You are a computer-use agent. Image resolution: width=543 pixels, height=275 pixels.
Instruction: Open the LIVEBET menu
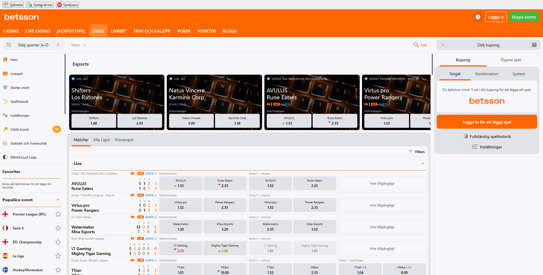coord(119,31)
